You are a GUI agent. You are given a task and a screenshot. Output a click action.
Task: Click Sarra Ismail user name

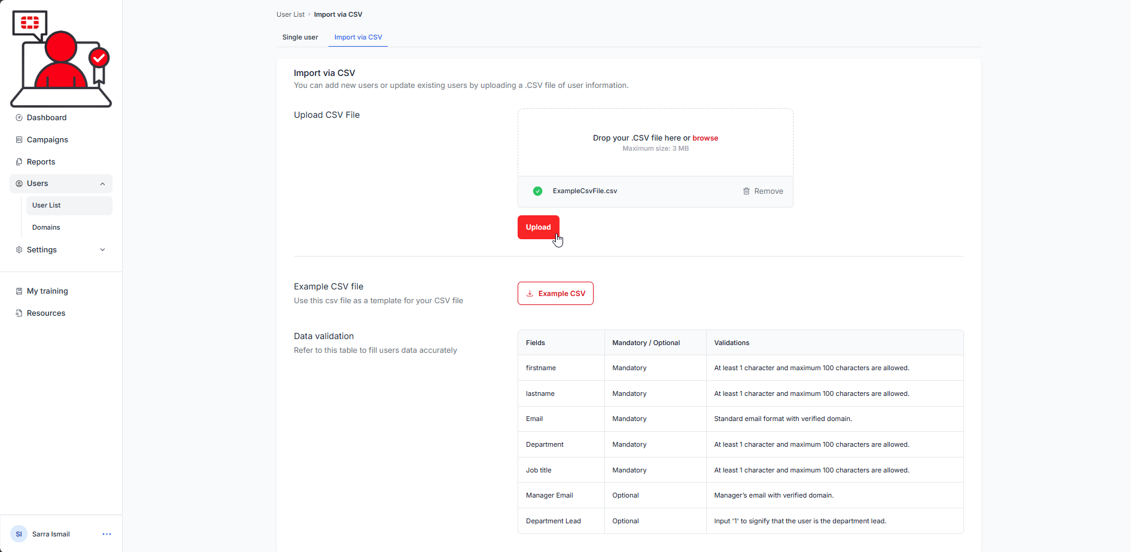51,534
